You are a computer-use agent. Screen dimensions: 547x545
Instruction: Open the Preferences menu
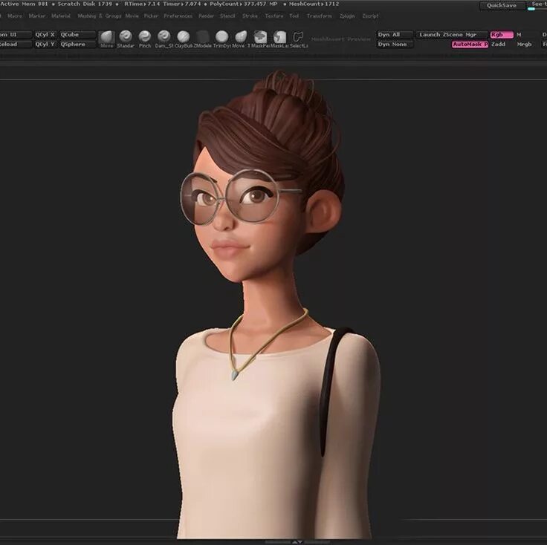(x=178, y=16)
